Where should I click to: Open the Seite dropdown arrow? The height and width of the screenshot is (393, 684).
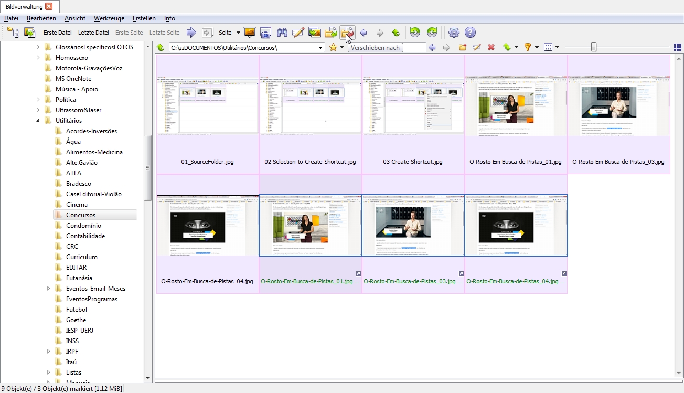(238, 33)
